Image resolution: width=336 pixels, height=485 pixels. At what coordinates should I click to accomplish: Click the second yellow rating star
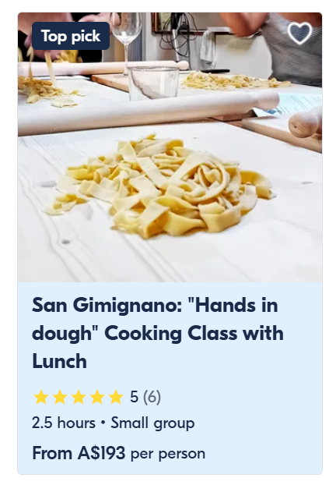coord(60,397)
